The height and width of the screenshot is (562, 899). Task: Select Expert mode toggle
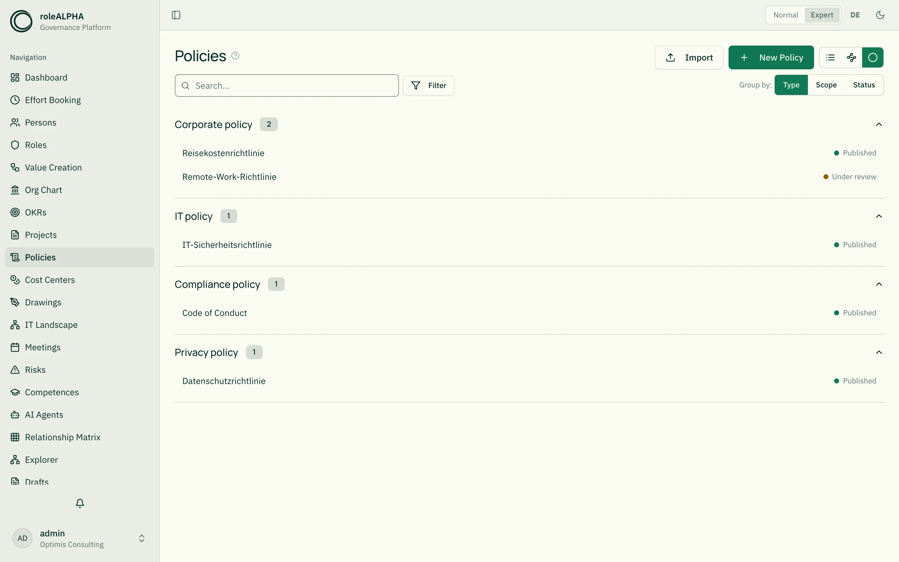coord(822,15)
